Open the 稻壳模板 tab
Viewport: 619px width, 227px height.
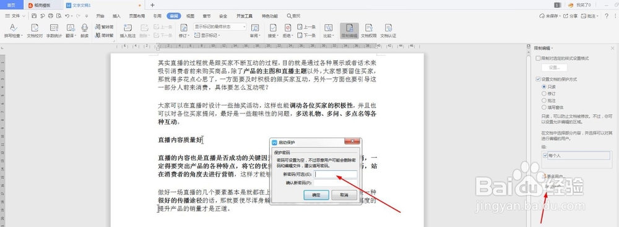(x=42, y=5)
